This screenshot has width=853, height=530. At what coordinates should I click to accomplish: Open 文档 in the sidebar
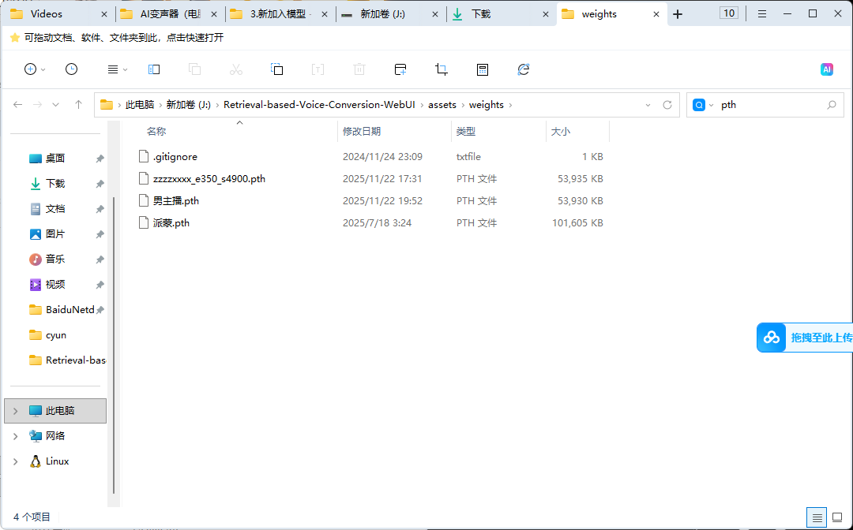coord(55,208)
